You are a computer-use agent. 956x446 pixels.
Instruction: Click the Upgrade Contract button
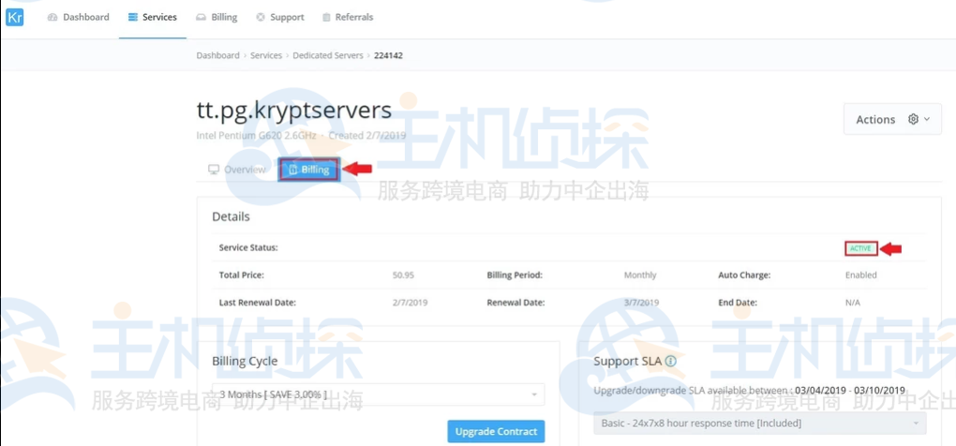tap(496, 431)
